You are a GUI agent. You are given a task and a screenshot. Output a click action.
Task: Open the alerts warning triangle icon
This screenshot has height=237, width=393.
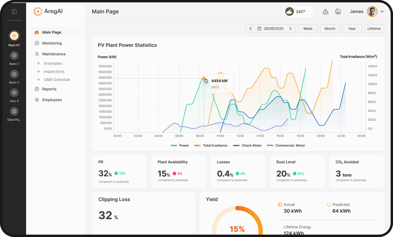click(x=325, y=12)
